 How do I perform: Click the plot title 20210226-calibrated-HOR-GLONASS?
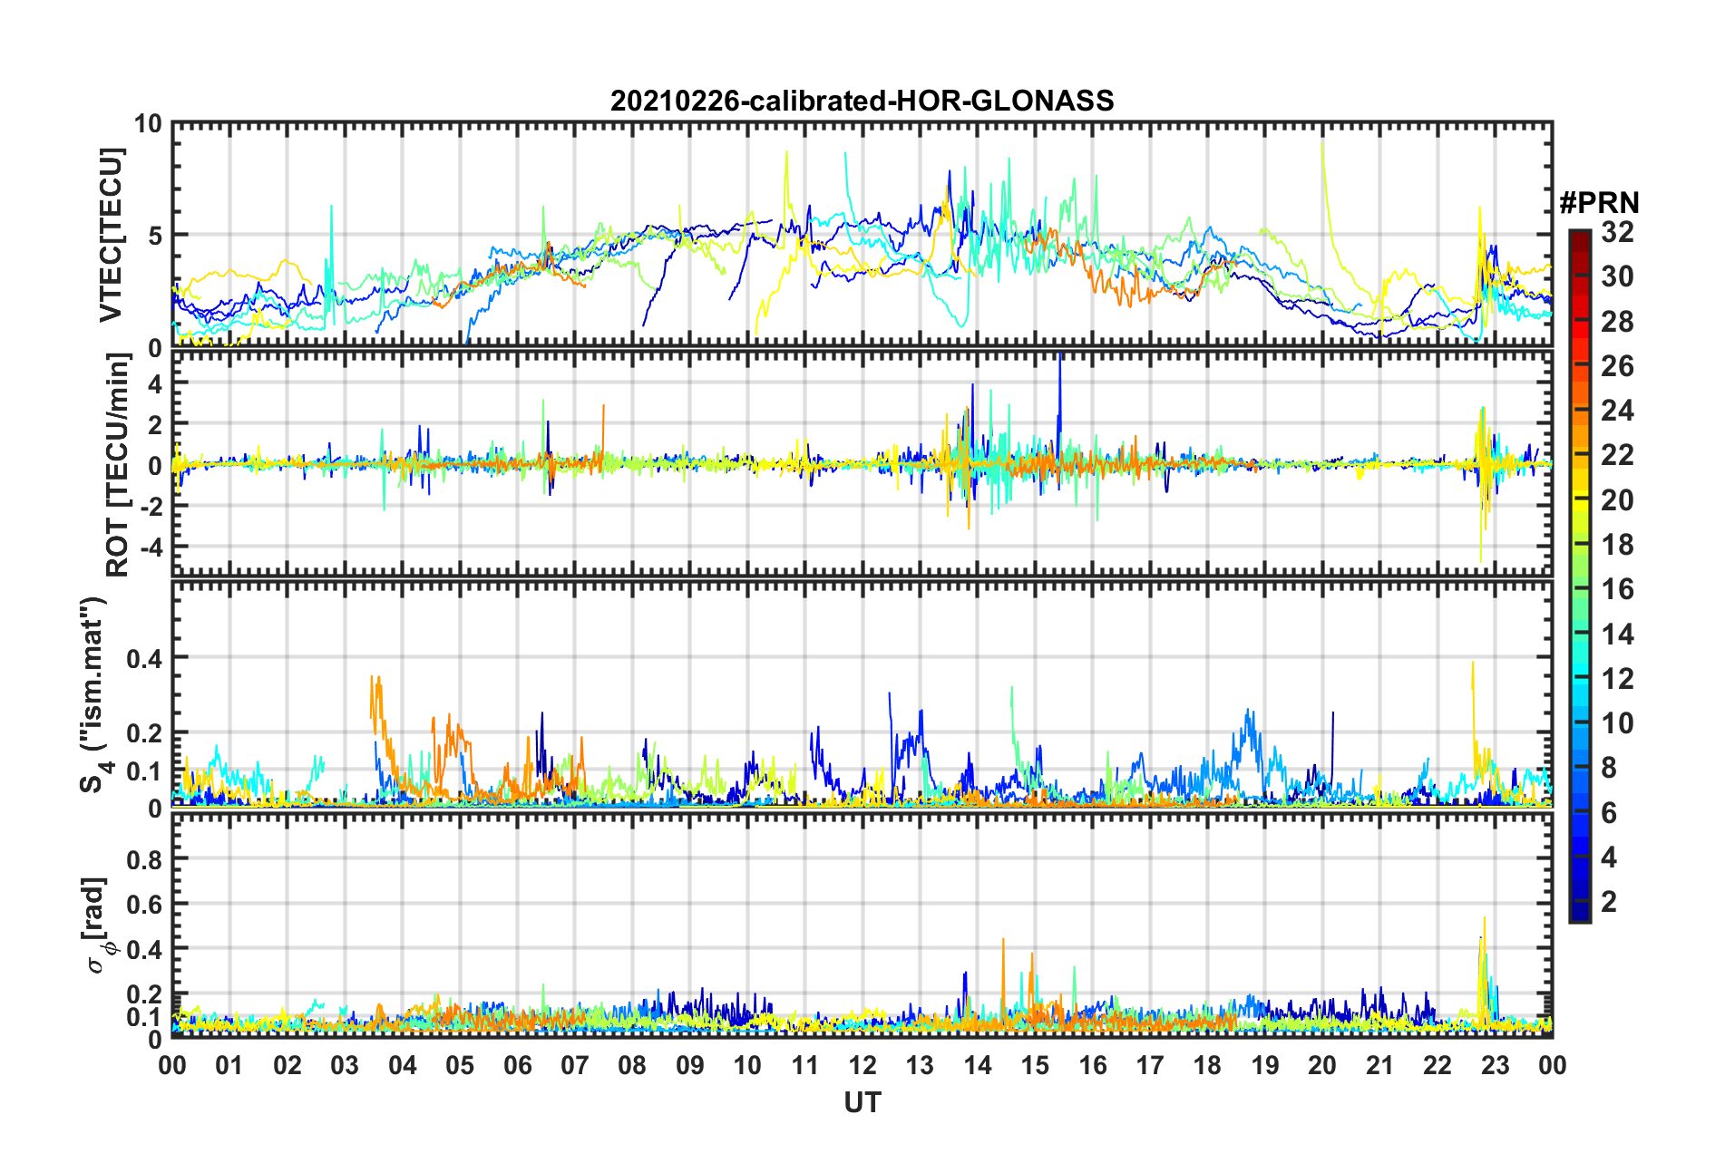(862, 101)
